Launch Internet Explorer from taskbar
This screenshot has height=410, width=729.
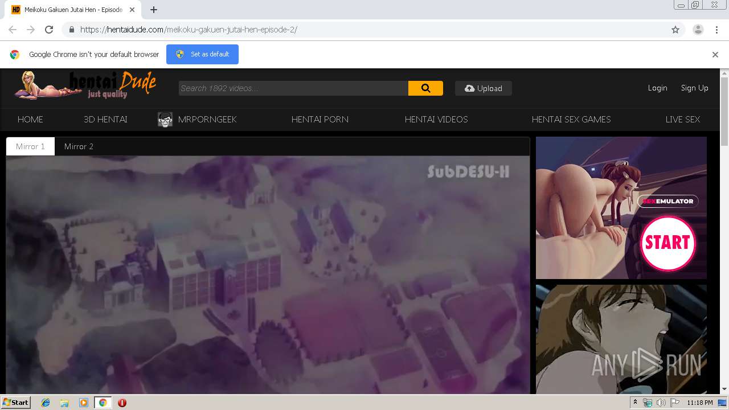click(46, 403)
